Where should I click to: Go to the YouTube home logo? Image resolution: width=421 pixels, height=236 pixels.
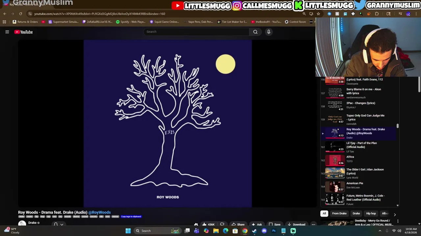(x=23, y=32)
